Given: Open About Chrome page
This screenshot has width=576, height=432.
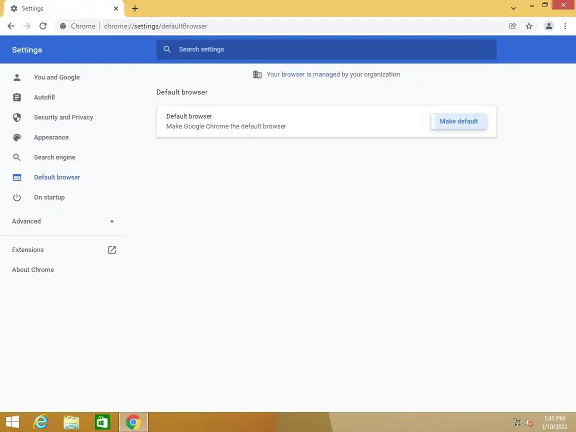Looking at the screenshot, I should pyautogui.click(x=33, y=269).
